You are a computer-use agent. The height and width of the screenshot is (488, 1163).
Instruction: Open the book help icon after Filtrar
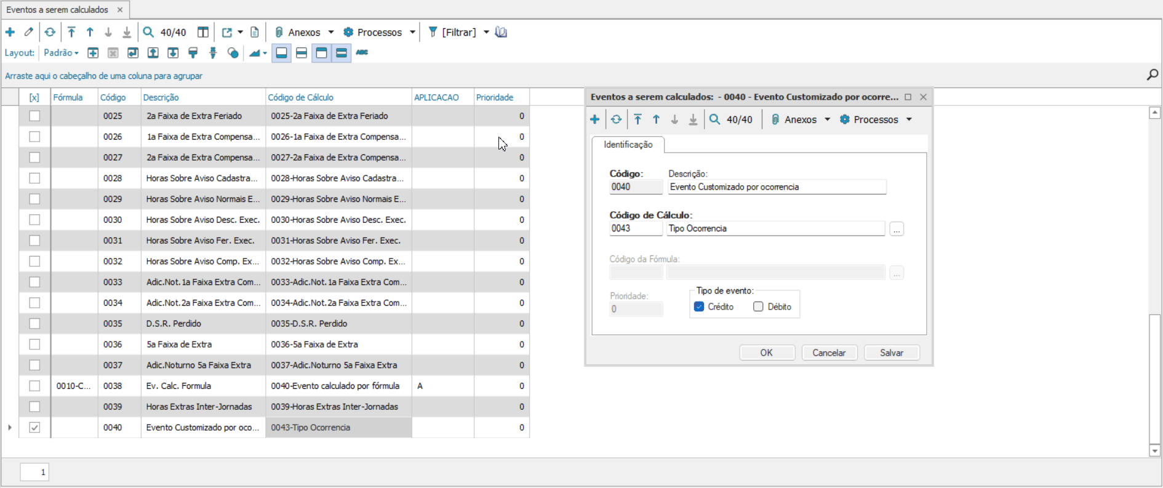coord(502,32)
